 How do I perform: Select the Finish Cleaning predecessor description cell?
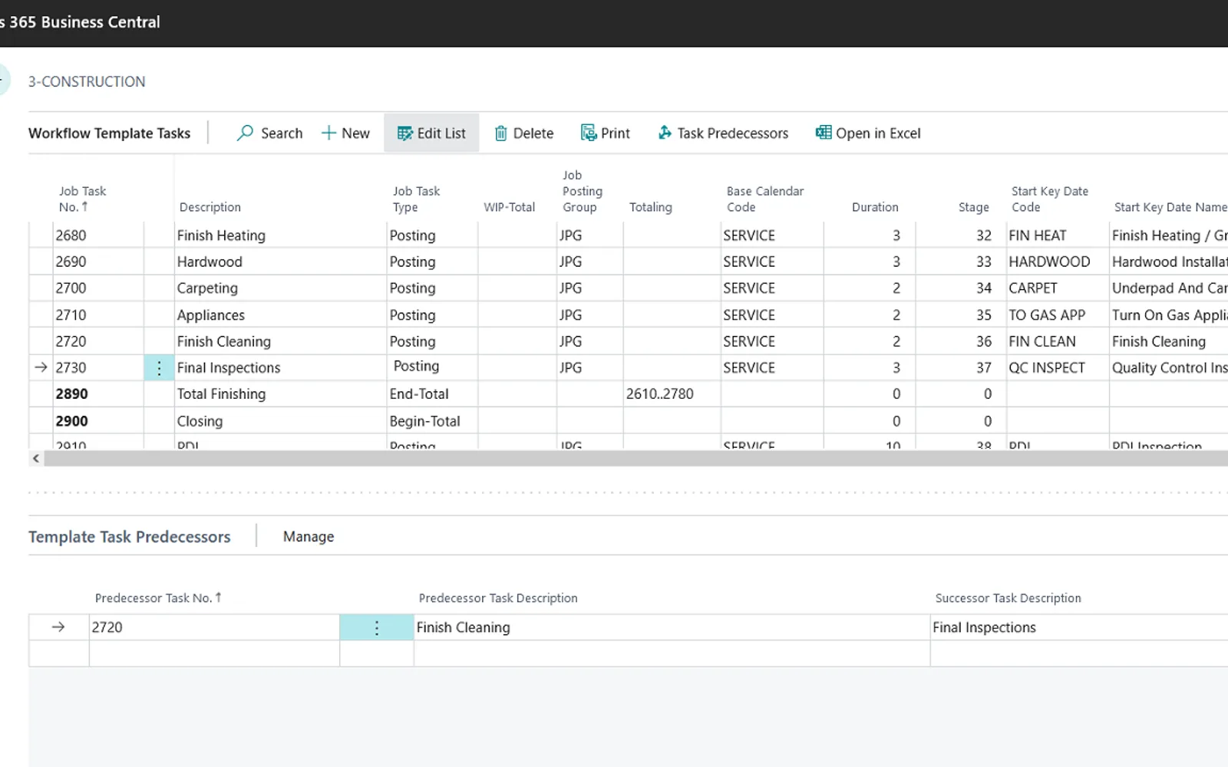pos(672,627)
